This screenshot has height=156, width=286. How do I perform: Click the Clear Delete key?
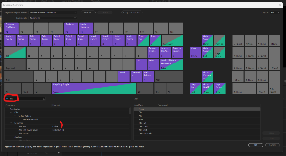[195, 52]
